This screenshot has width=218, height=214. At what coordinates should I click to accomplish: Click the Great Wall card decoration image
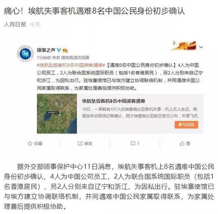pos(184,46)
